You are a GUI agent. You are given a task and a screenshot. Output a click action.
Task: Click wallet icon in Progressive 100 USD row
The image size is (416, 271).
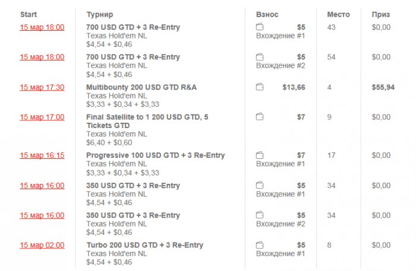[x=259, y=155]
